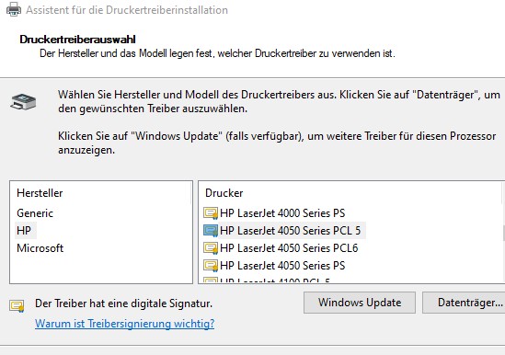Pick HP LaserJet 4050 Series PCL6 entry
The image size is (505, 355).
(x=289, y=248)
